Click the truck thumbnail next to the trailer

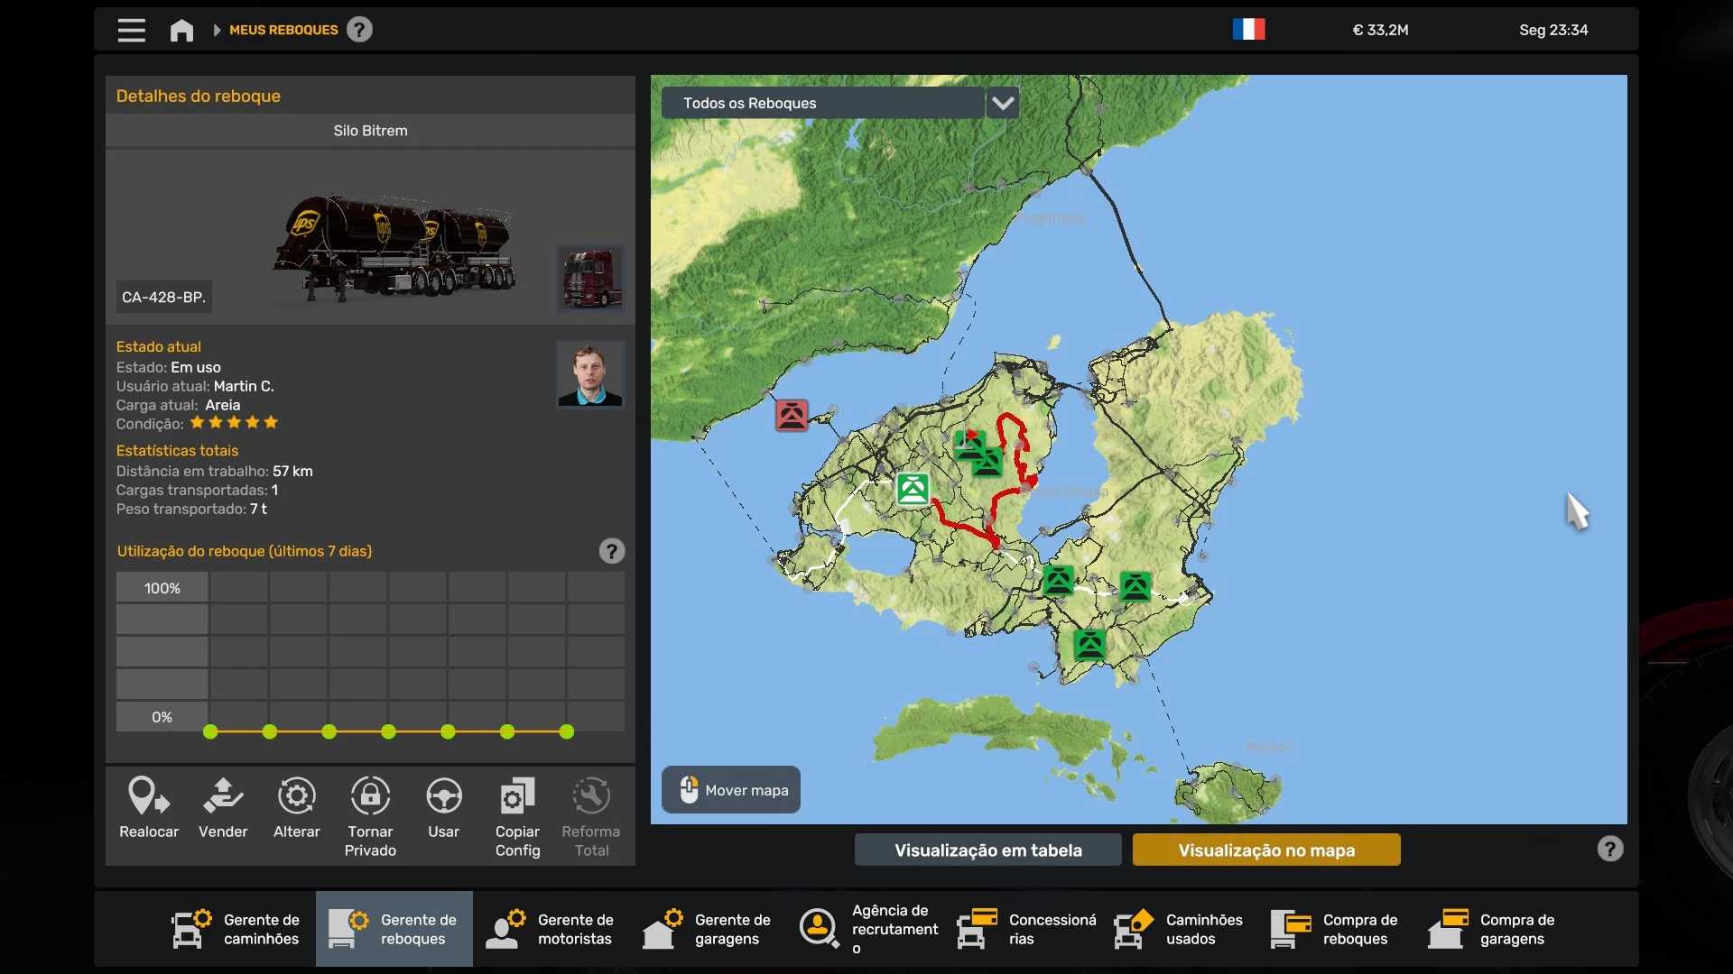[590, 278]
